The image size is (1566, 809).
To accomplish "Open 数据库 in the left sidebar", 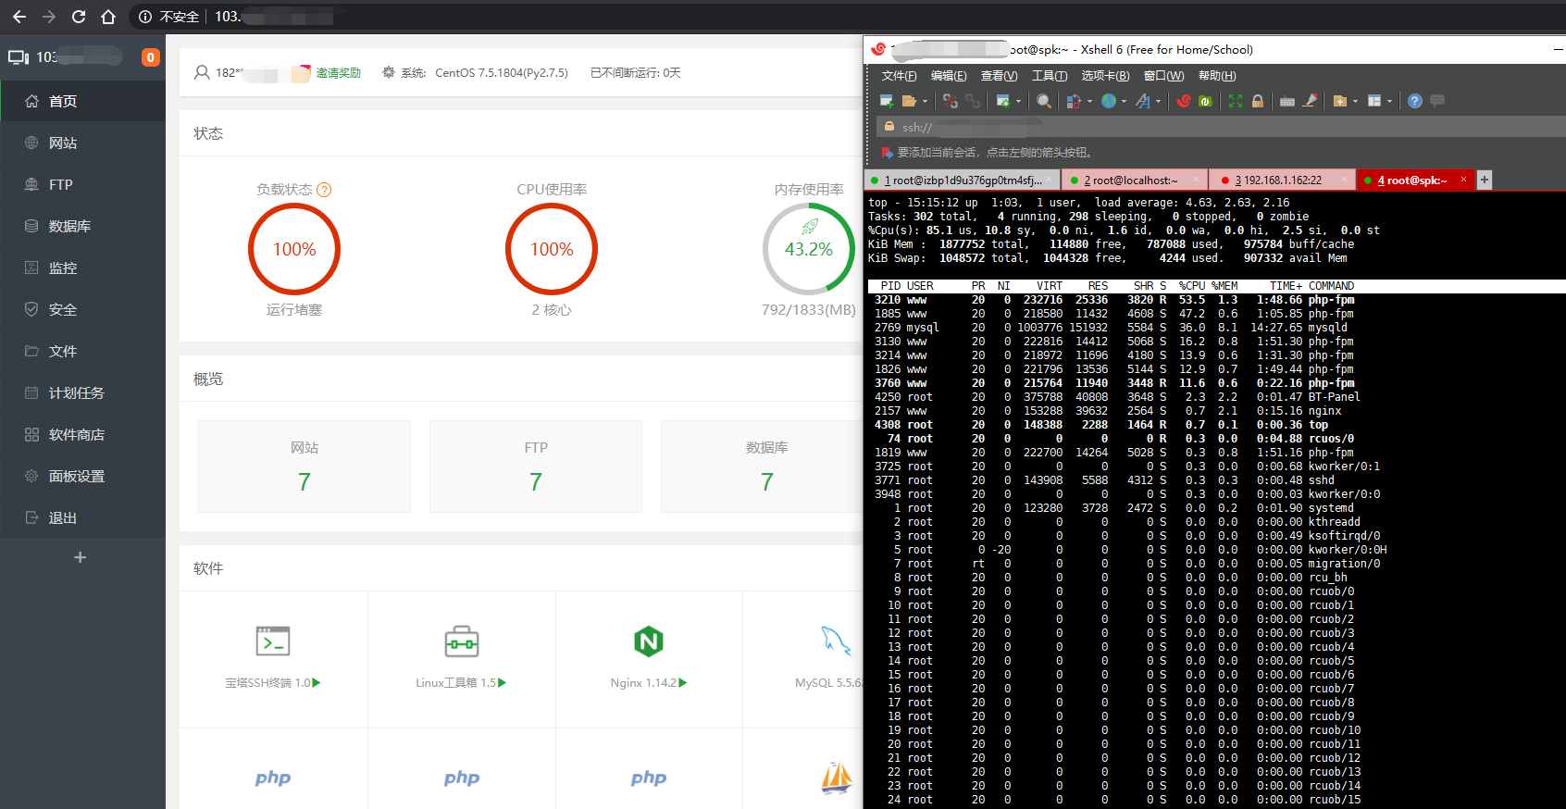I will coord(69,226).
